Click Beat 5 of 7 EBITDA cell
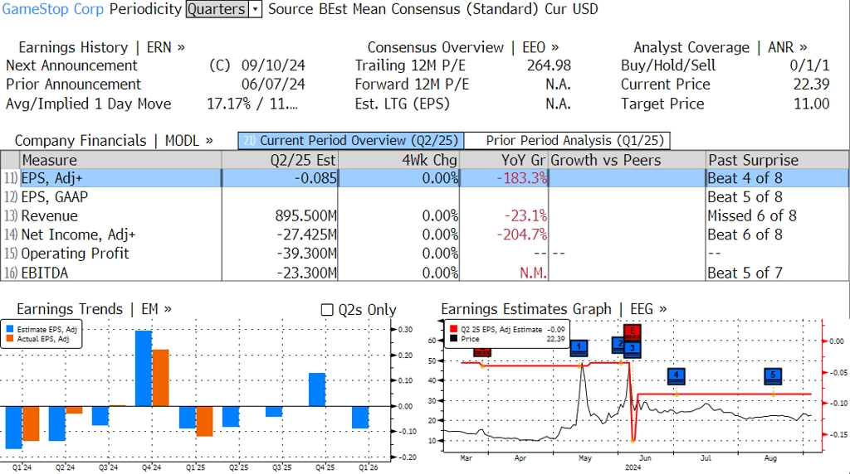The width and height of the screenshot is (850, 474). tap(745, 273)
